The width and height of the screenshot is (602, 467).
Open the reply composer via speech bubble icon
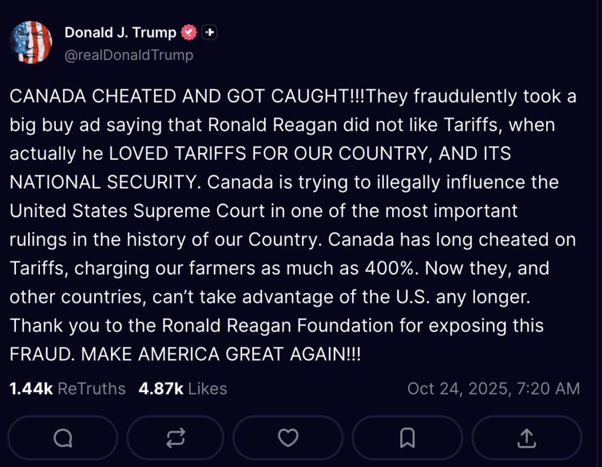63,438
